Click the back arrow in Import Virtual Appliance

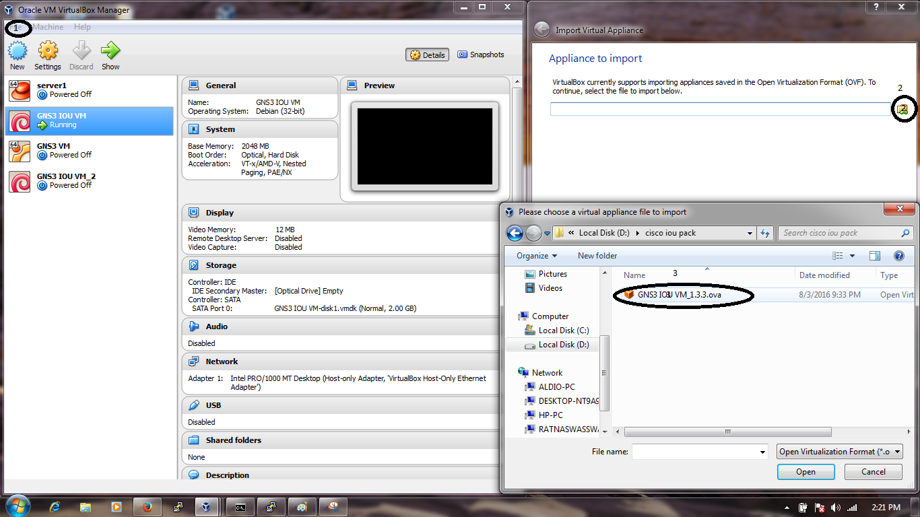541,30
